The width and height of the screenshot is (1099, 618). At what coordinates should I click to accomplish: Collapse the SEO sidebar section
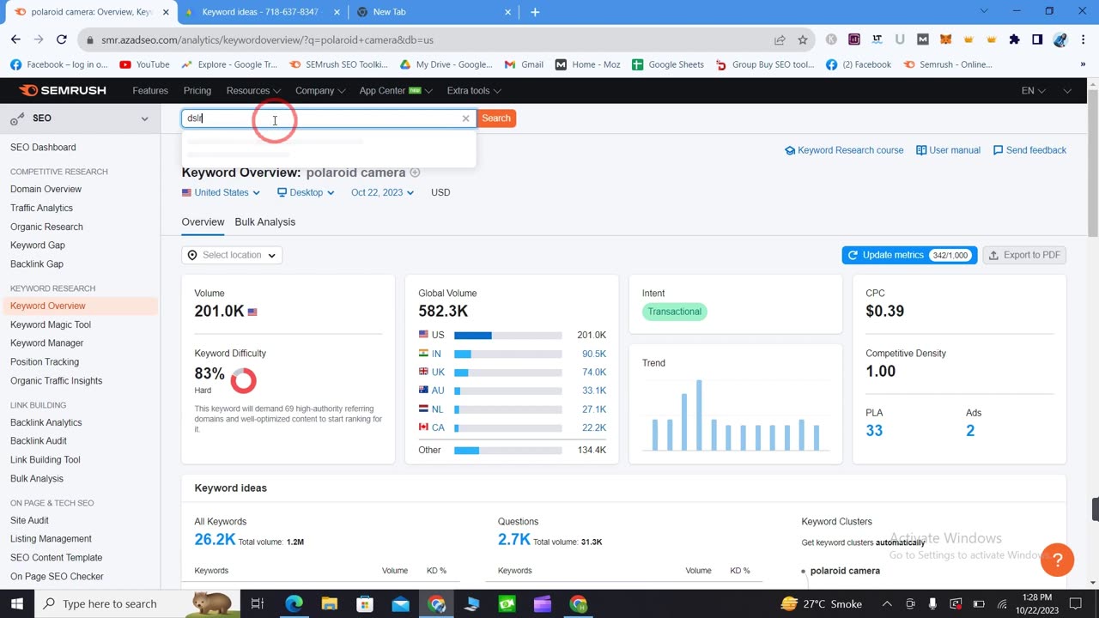[144, 118]
